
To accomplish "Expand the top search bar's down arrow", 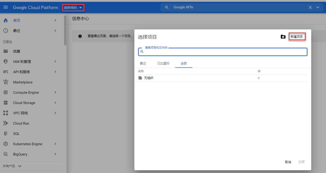I will tap(318, 8).
